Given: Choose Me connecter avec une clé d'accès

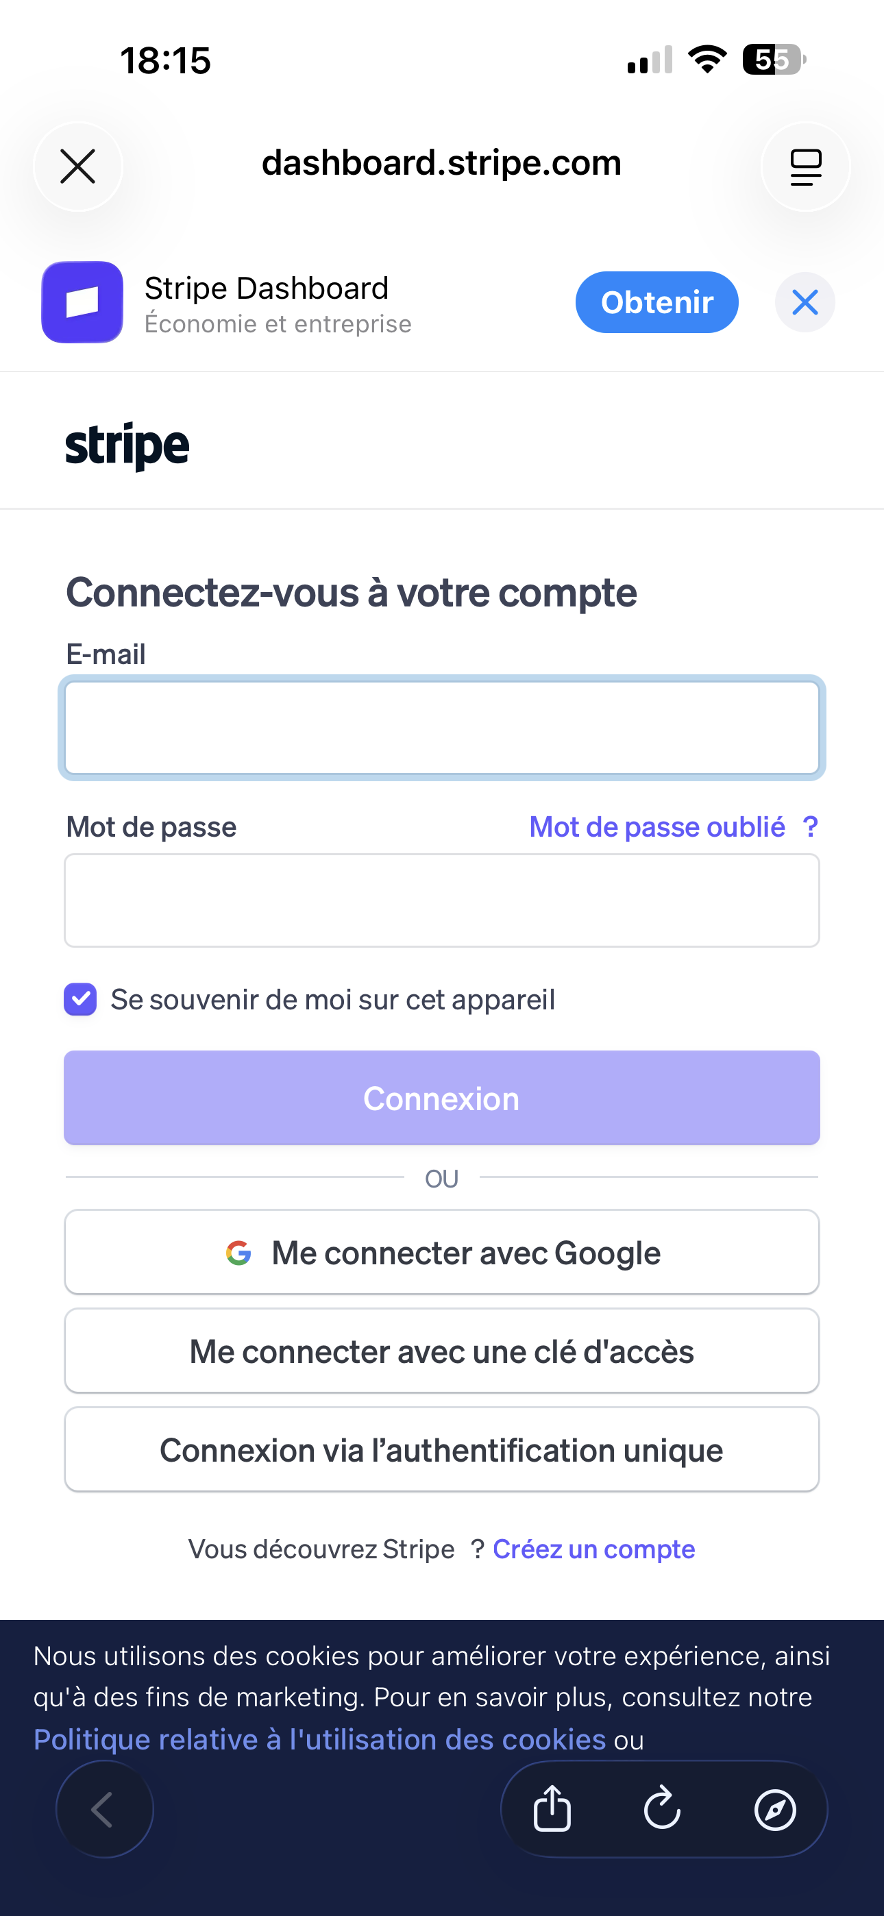Looking at the screenshot, I should [x=442, y=1351].
